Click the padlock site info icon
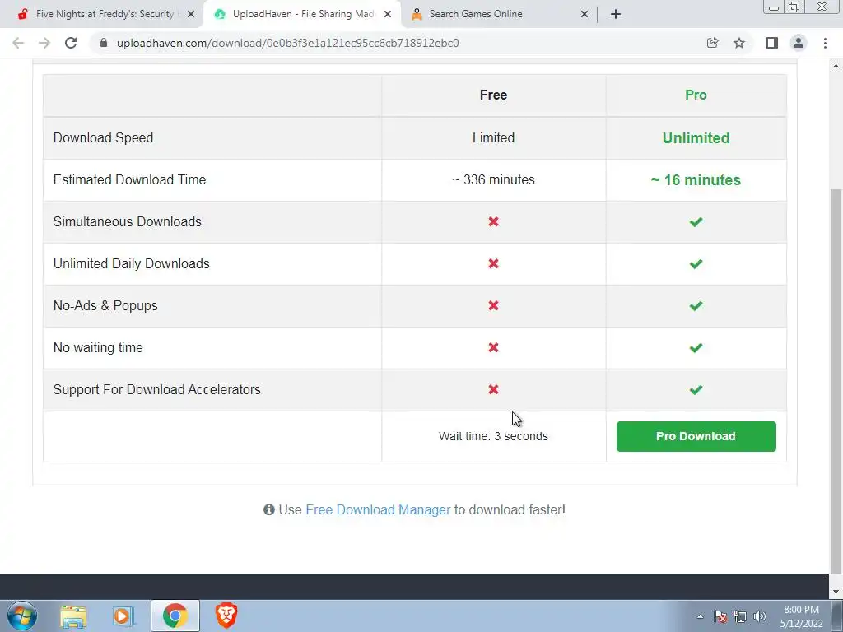 [104, 43]
